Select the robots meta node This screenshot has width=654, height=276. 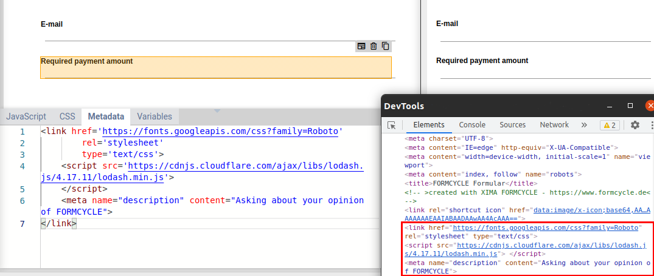click(x=493, y=174)
